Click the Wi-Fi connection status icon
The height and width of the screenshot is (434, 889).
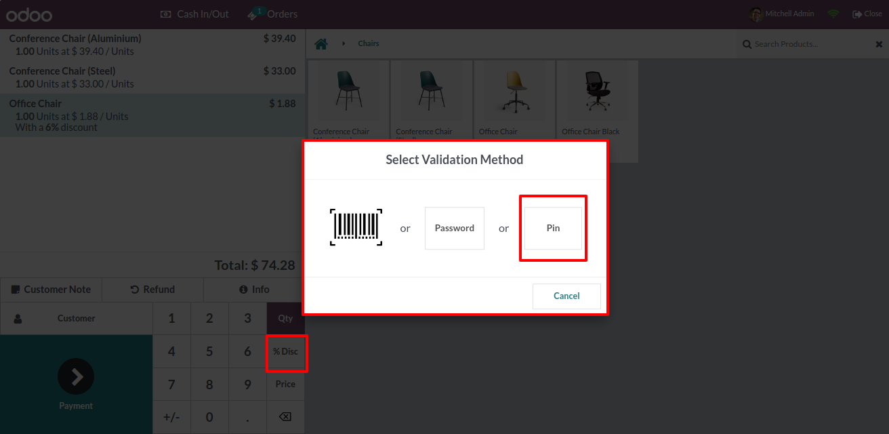pyautogui.click(x=833, y=14)
